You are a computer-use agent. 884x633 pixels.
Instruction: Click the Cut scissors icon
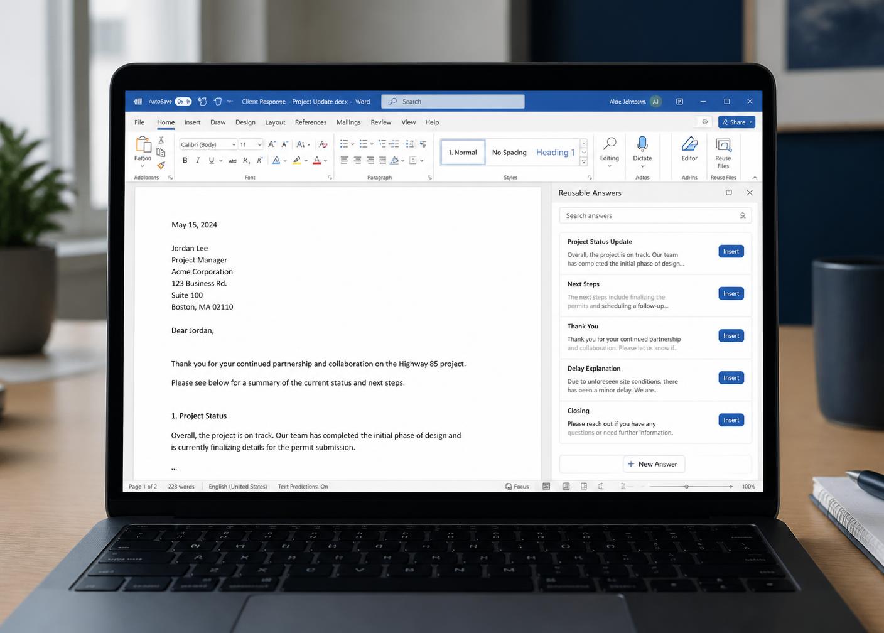pyautogui.click(x=161, y=140)
